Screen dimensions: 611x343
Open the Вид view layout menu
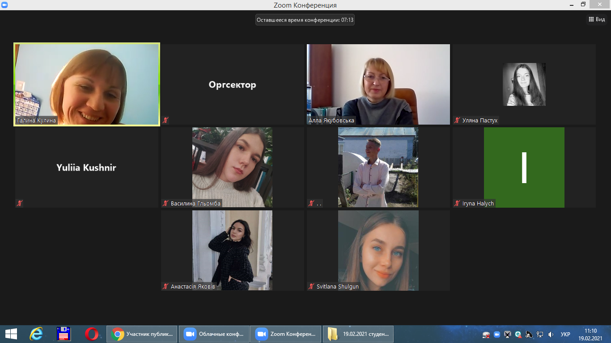597,19
